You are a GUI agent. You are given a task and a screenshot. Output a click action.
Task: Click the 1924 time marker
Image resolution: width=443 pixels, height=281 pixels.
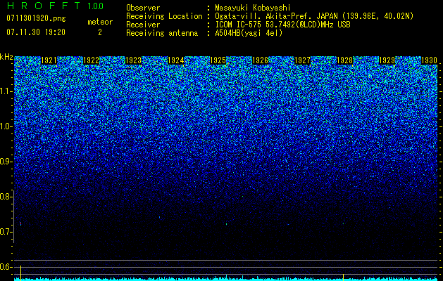tap(176, 60)
